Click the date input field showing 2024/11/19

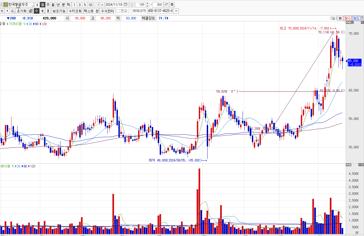point(114,5)
